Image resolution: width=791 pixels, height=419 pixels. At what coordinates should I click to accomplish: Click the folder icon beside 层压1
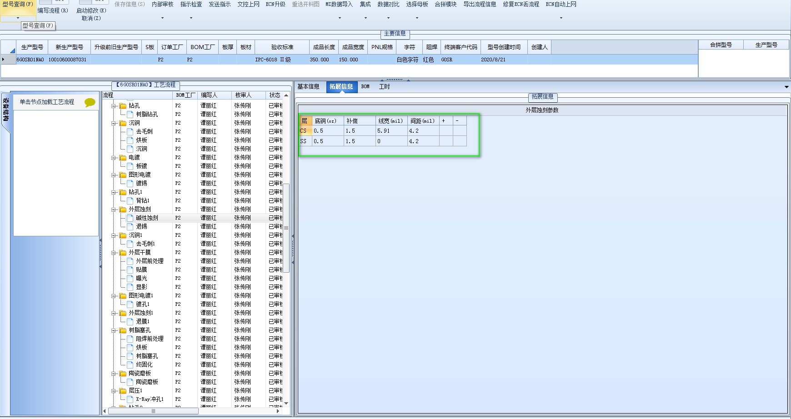click(x=123, y=391)
